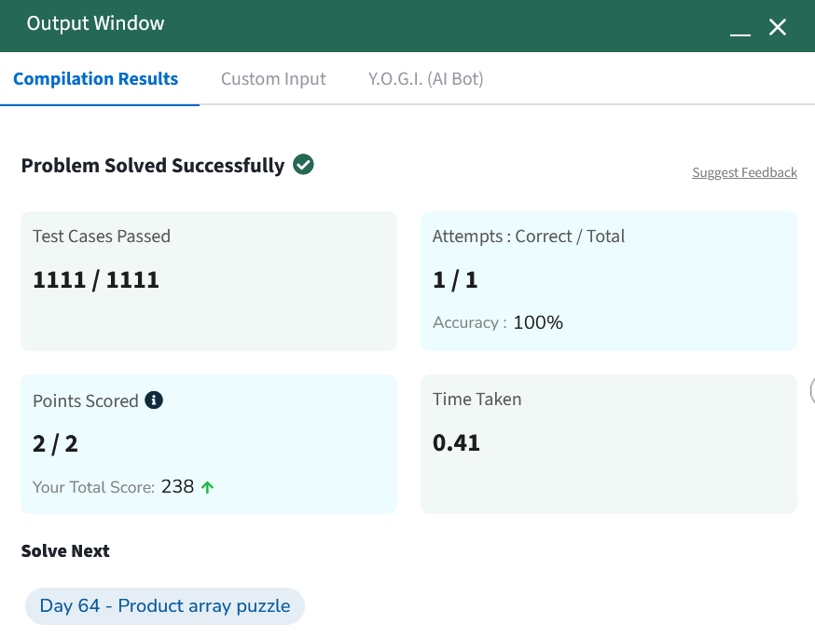This screenshot has width=815, height=637.
Task: Click the 0.41 time value
Action: coord(456,443)
